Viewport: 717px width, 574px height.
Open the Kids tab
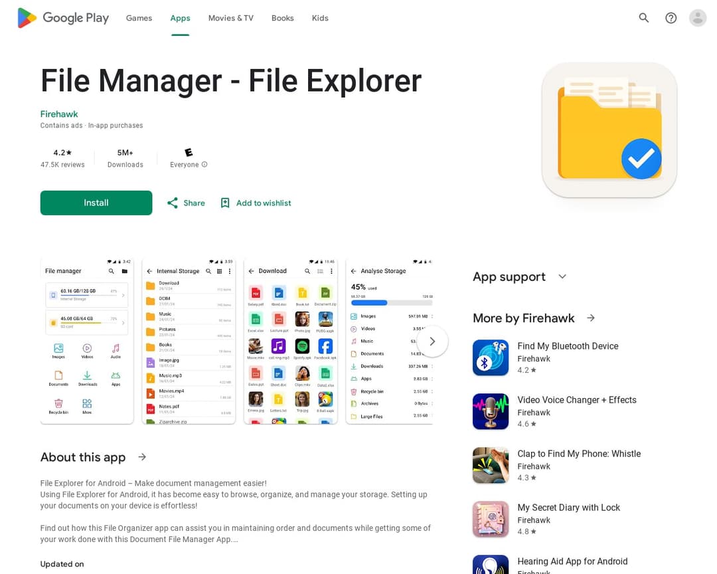click(320, 18)
